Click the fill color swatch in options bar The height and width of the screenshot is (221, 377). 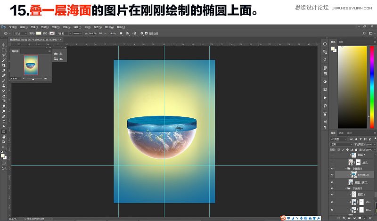point(39,33)
